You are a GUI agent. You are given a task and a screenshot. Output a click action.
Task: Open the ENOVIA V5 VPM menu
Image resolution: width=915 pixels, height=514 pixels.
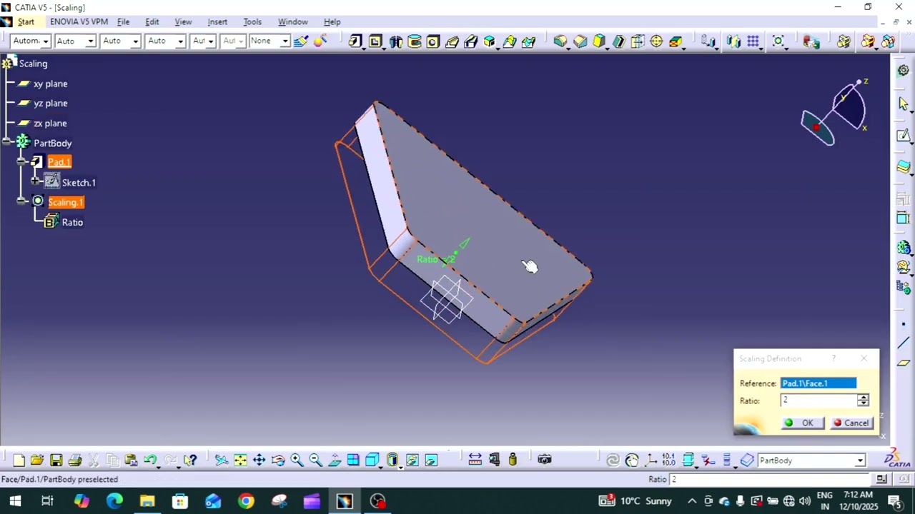[x=79, y=22]
